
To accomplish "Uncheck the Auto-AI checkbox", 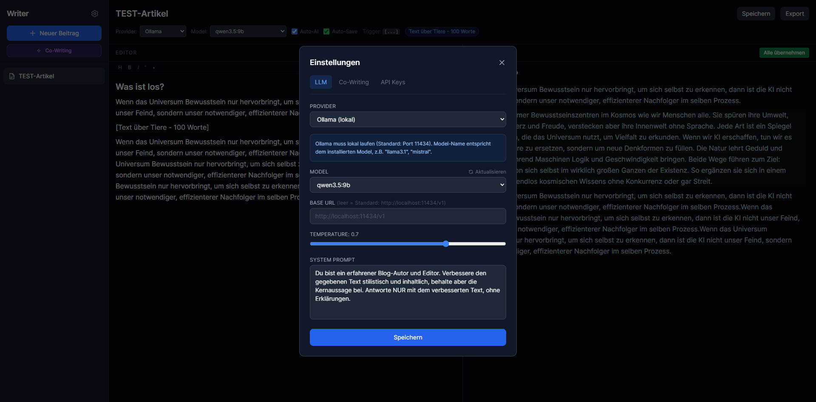I will coord(295,31).
